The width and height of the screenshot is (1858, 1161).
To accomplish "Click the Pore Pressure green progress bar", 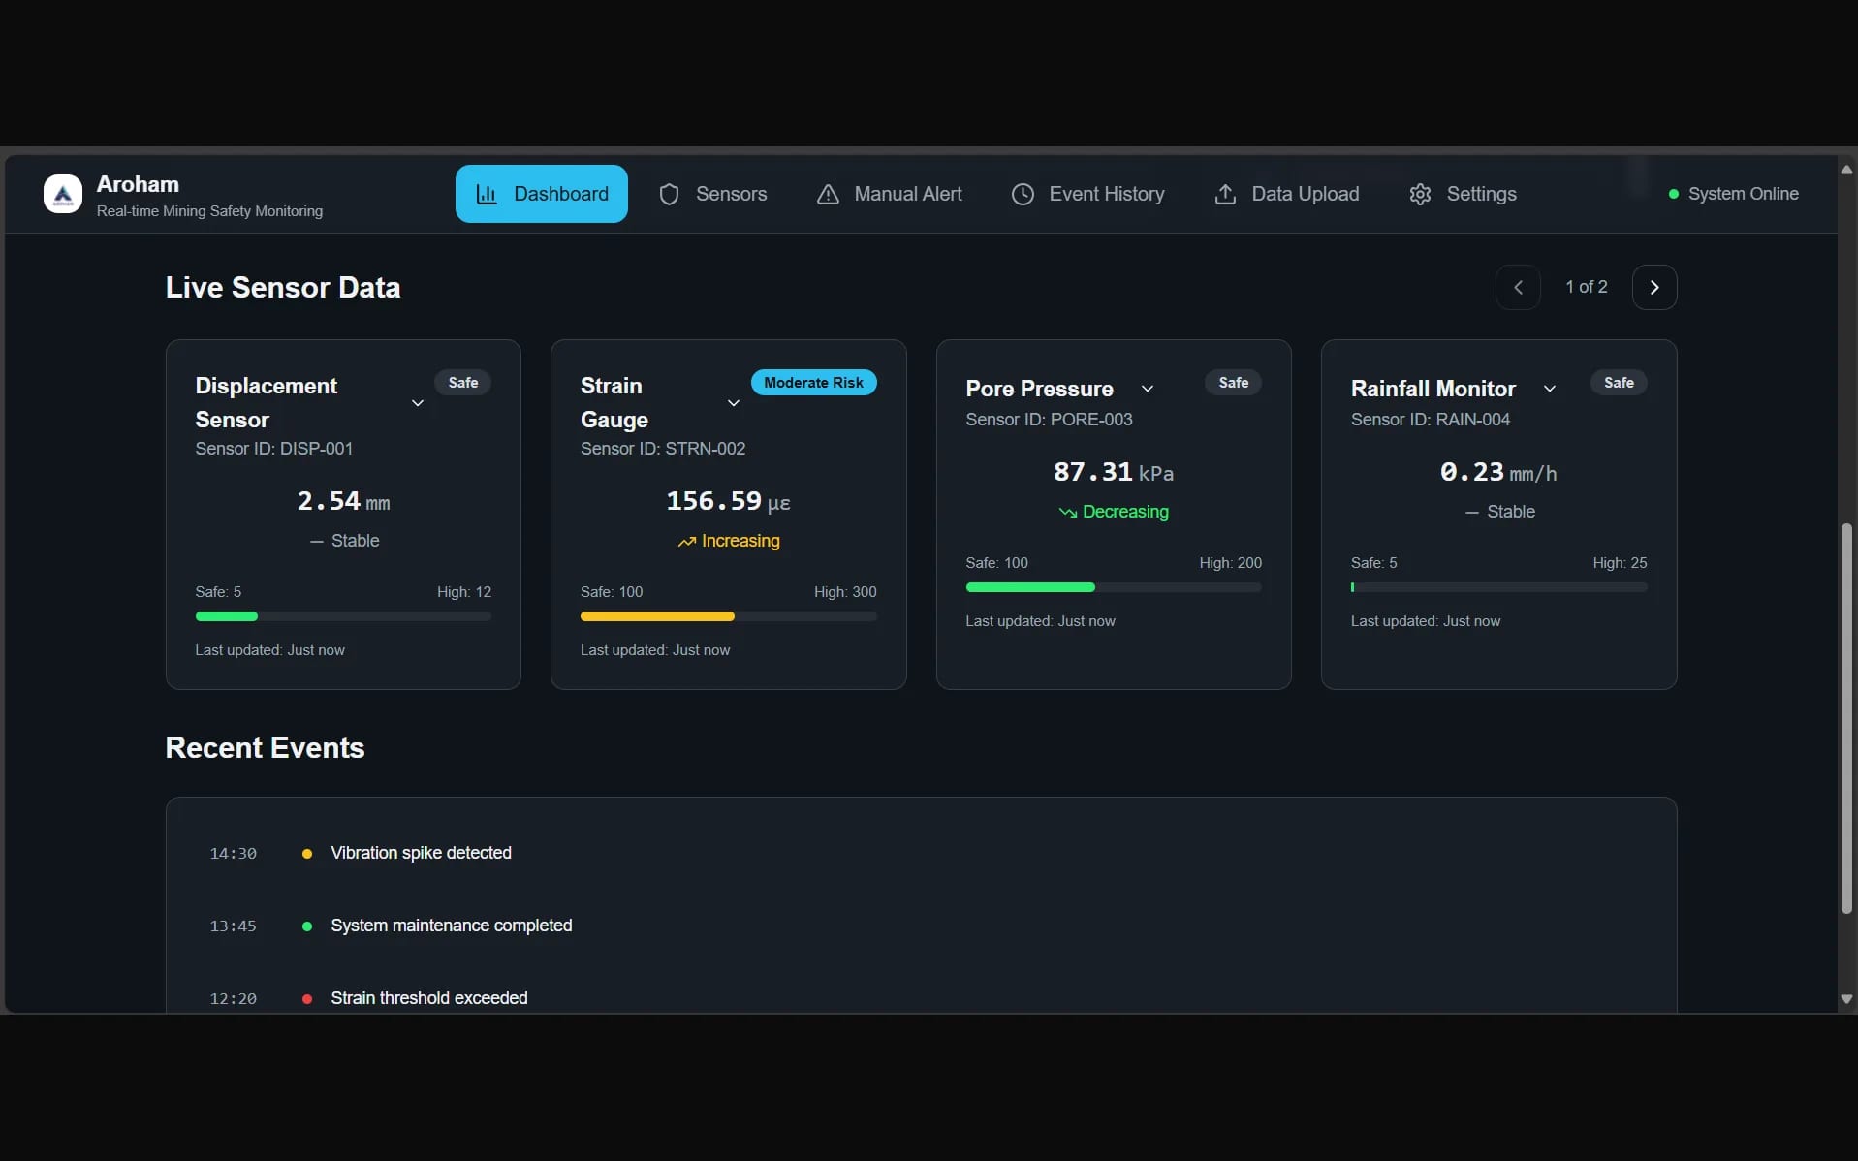I will click(x=1030, y=587).
